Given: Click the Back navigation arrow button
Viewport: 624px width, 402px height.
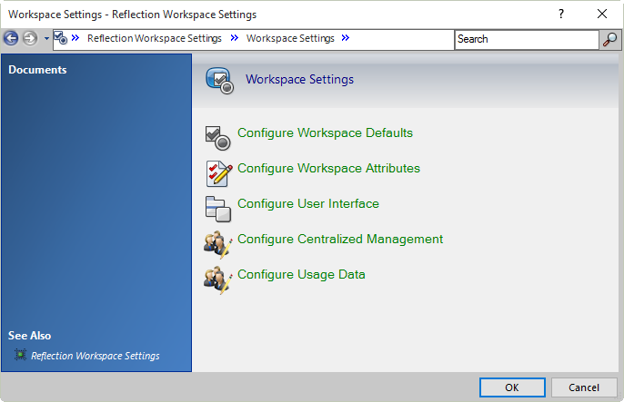Looking at the screenshot, I should [11, 38].
